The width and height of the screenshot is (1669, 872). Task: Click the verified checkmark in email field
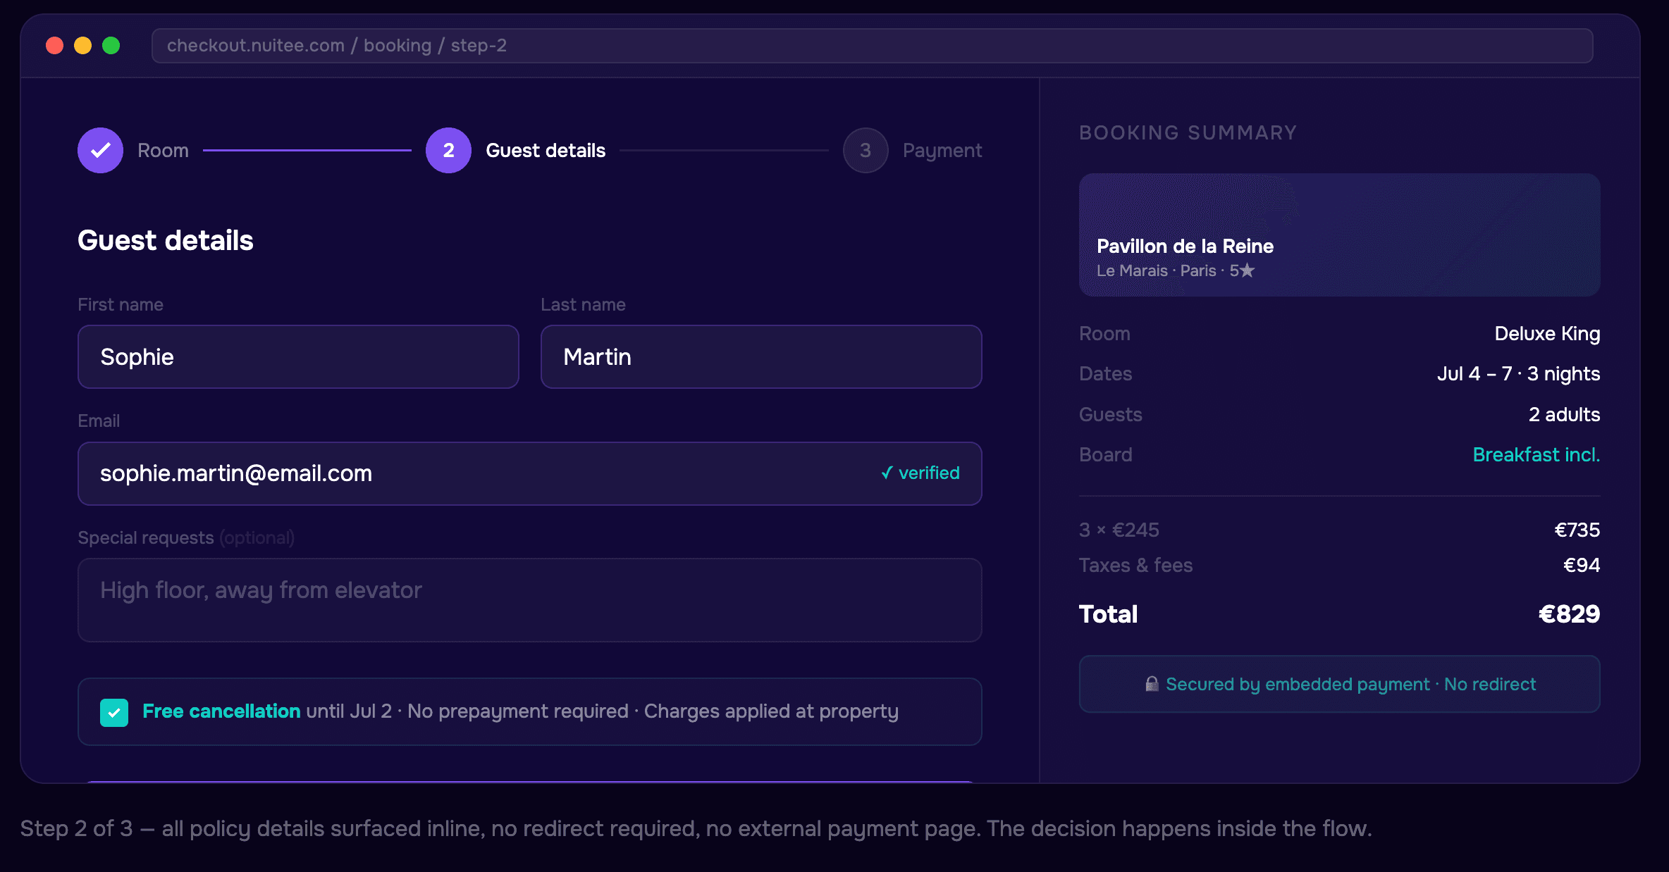coord(887,473)
